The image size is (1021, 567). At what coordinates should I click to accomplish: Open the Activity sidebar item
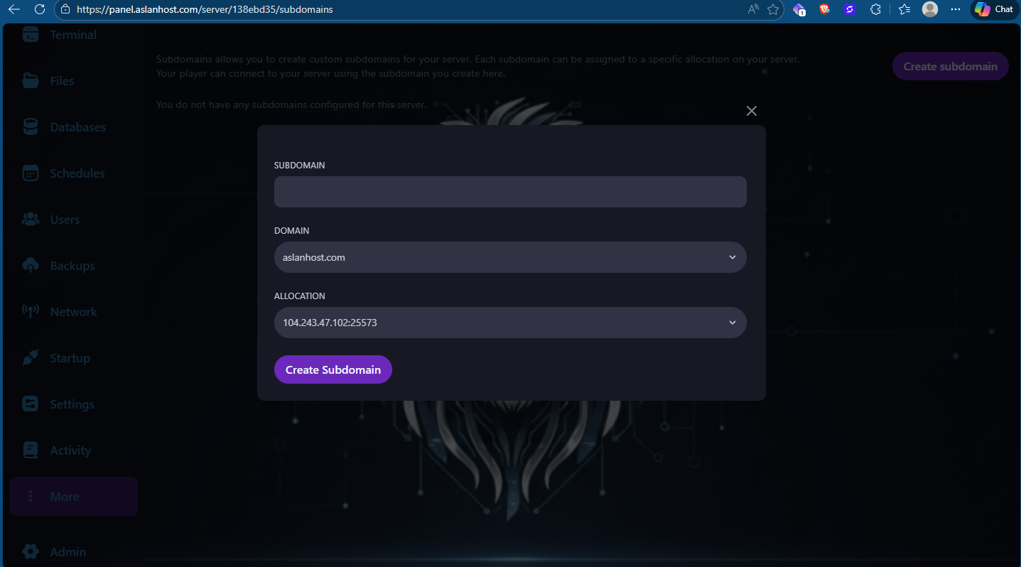pyautogui.click(x=70, y=450)
